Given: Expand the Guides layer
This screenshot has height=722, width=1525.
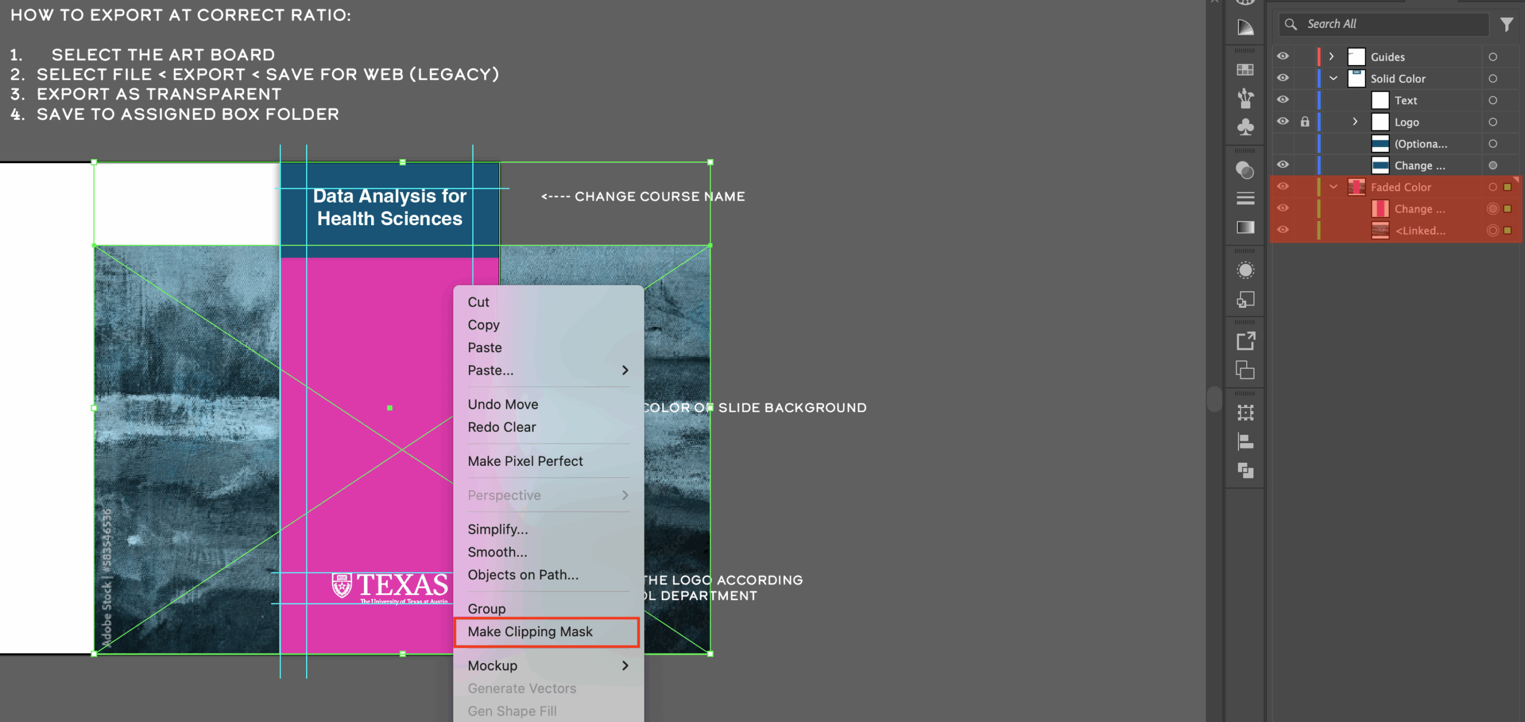Looking at the screenshot, I should [1331, 57].
